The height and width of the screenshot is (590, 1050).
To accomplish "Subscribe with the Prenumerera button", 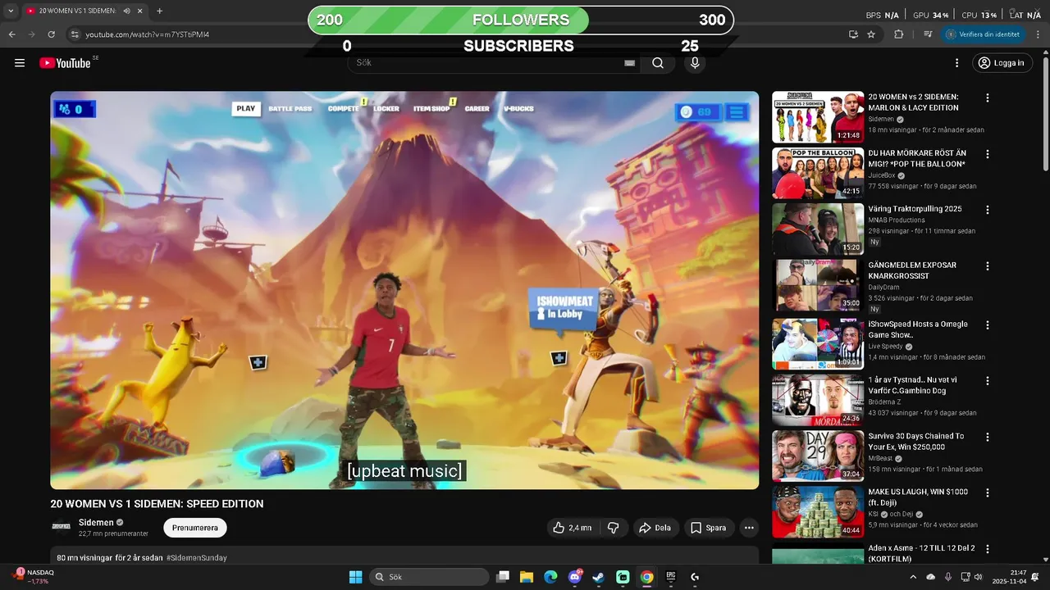I will (x=195, y=528).
